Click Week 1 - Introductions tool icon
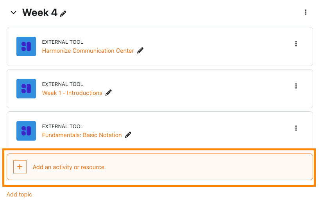 [26, 89]
